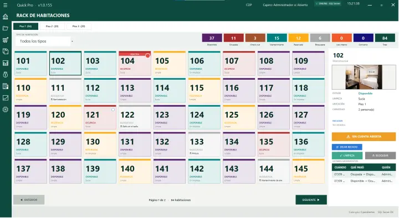Open the line graph statistics icon
399x218 pixels.
pyautogui.click(x=6, y=98)
